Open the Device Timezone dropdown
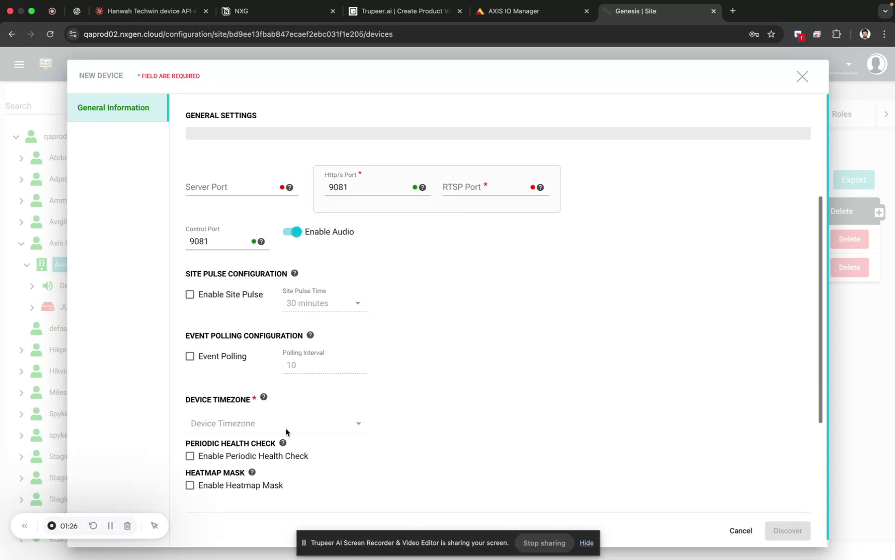895x560 pixels. (275, 423)
